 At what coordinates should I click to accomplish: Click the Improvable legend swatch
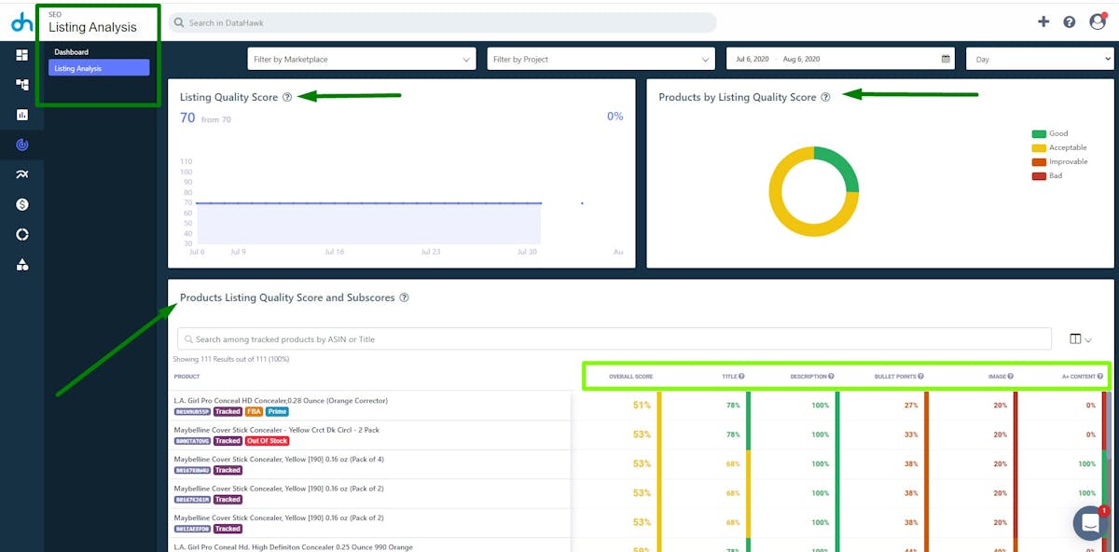(1038, 161)
